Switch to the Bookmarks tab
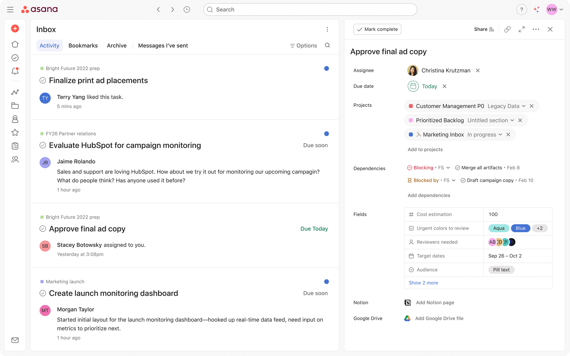The image size is (570, 356). [x=83, y=46]
